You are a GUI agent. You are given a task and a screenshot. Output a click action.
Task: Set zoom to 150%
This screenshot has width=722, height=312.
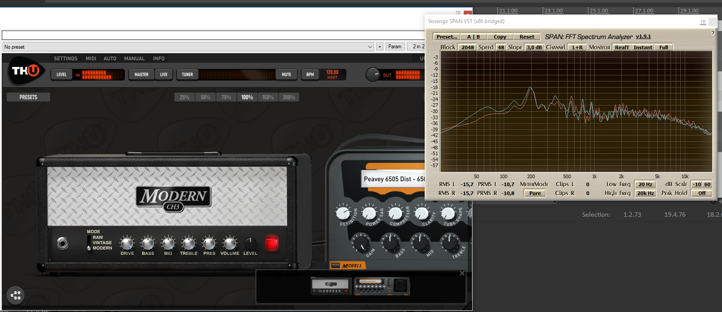pyautogui.click(x=268, y=97)
